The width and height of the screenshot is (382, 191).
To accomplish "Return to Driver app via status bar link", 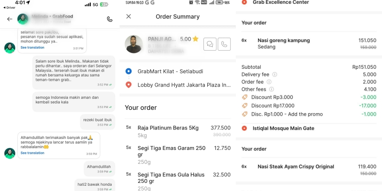I will [x=9, y=8].
